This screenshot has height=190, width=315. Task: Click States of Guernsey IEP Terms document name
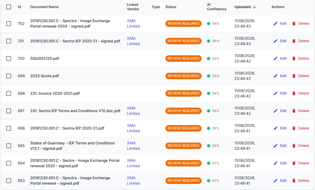[73, 146]
